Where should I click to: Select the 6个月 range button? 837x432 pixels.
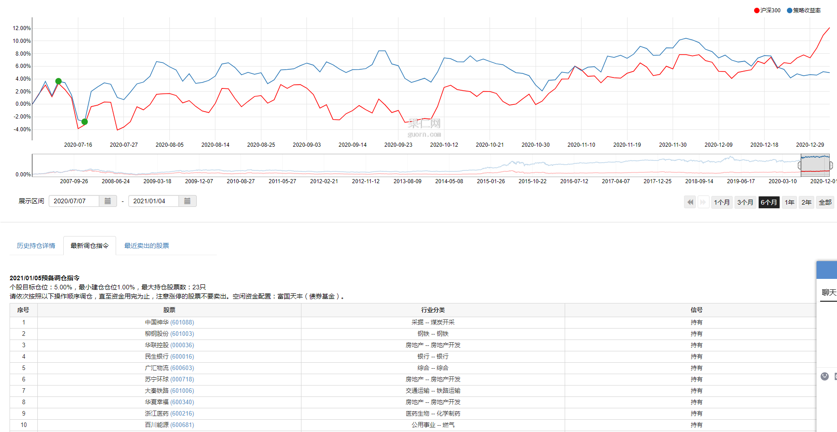coord(769,202)
